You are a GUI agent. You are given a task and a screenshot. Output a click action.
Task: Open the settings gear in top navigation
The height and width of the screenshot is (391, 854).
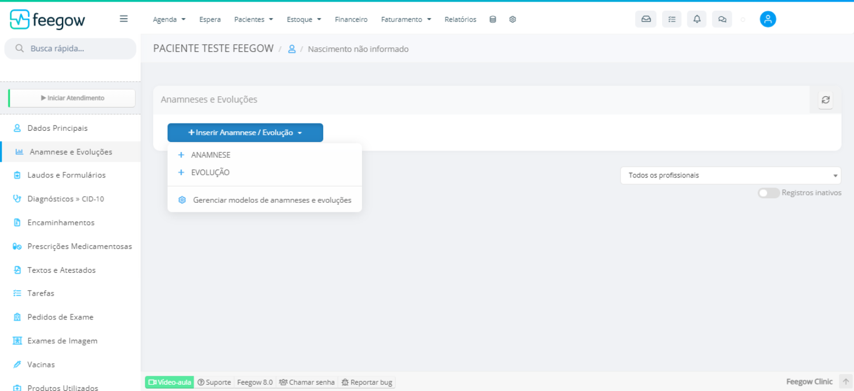point(512,19)
